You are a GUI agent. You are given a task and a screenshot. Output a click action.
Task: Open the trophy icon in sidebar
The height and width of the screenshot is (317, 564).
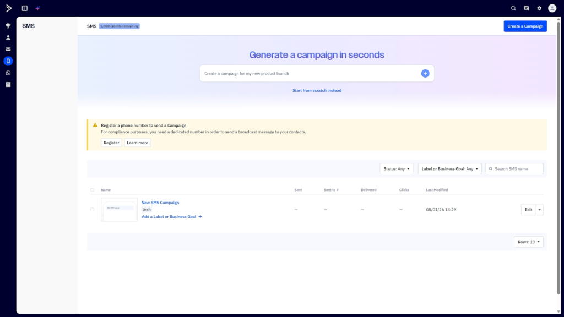click(x=8, y=26)
